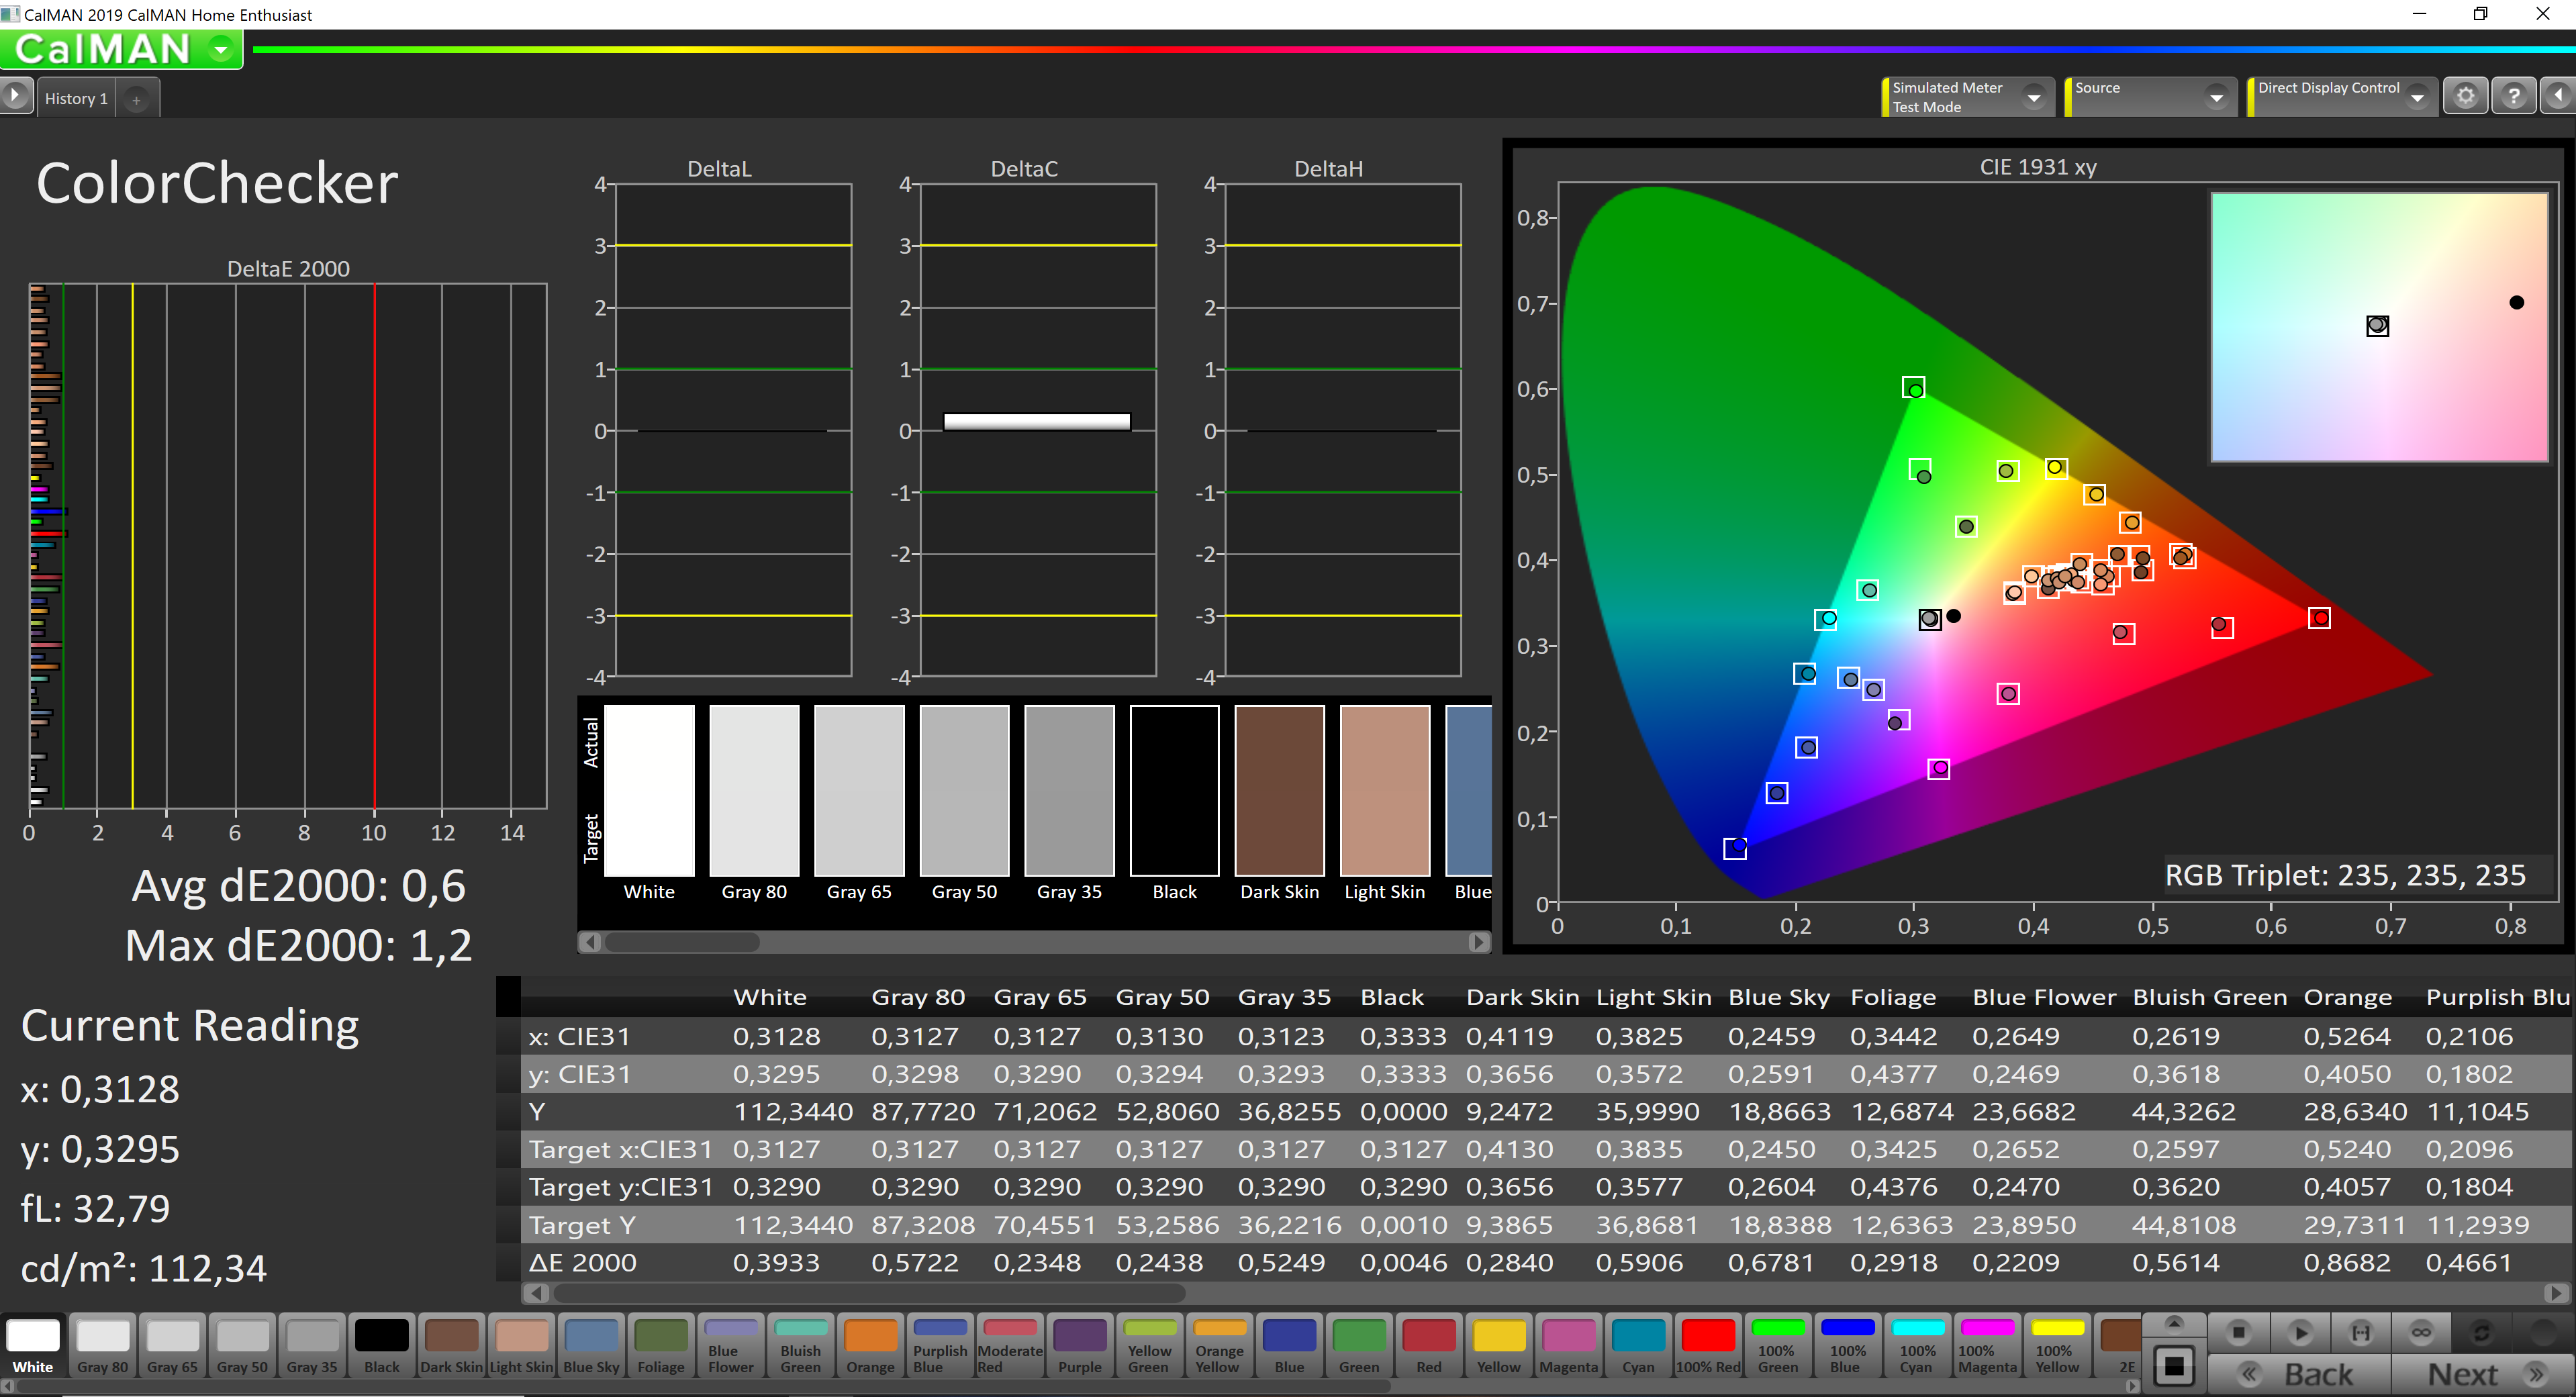Select the Dark Skin patch button
The image size is (2576, 1397).
(x=451, y=1345)
